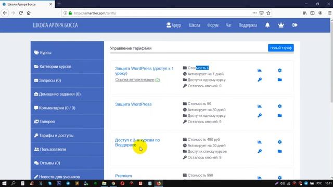
Task: Open Поддержка in top navigation
Action: [x=248, y=25]
